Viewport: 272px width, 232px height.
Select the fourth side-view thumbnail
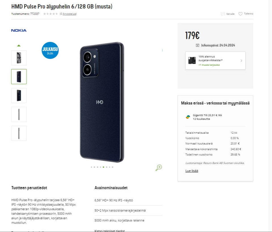tap(19, 114)
